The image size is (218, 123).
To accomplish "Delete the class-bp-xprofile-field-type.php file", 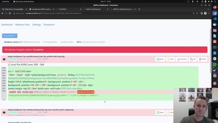I will pyautogui.click(x=202, y=59).
